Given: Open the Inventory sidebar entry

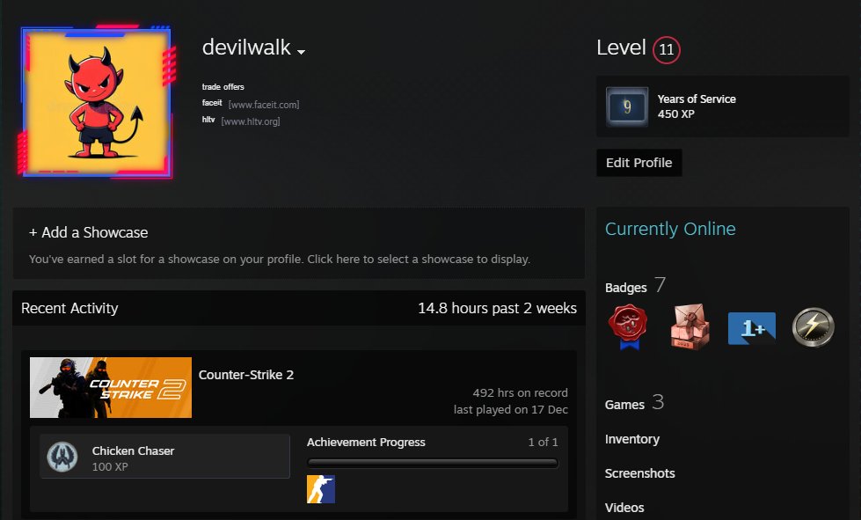Looking at the screenshot, I should click(632, 439).
